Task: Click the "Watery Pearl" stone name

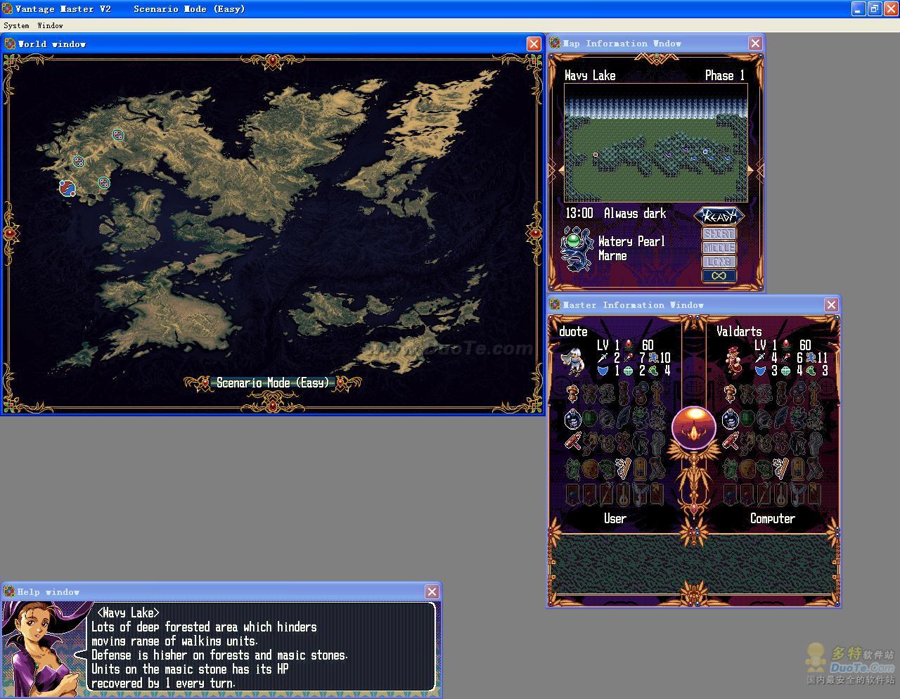Action: coord(631,241)
